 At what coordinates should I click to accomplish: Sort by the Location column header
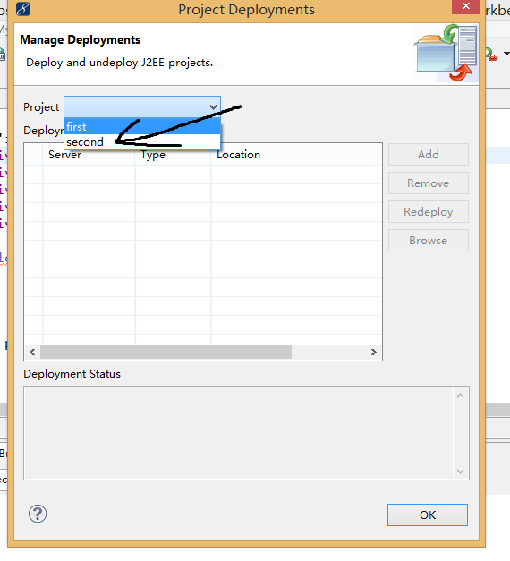296,155
